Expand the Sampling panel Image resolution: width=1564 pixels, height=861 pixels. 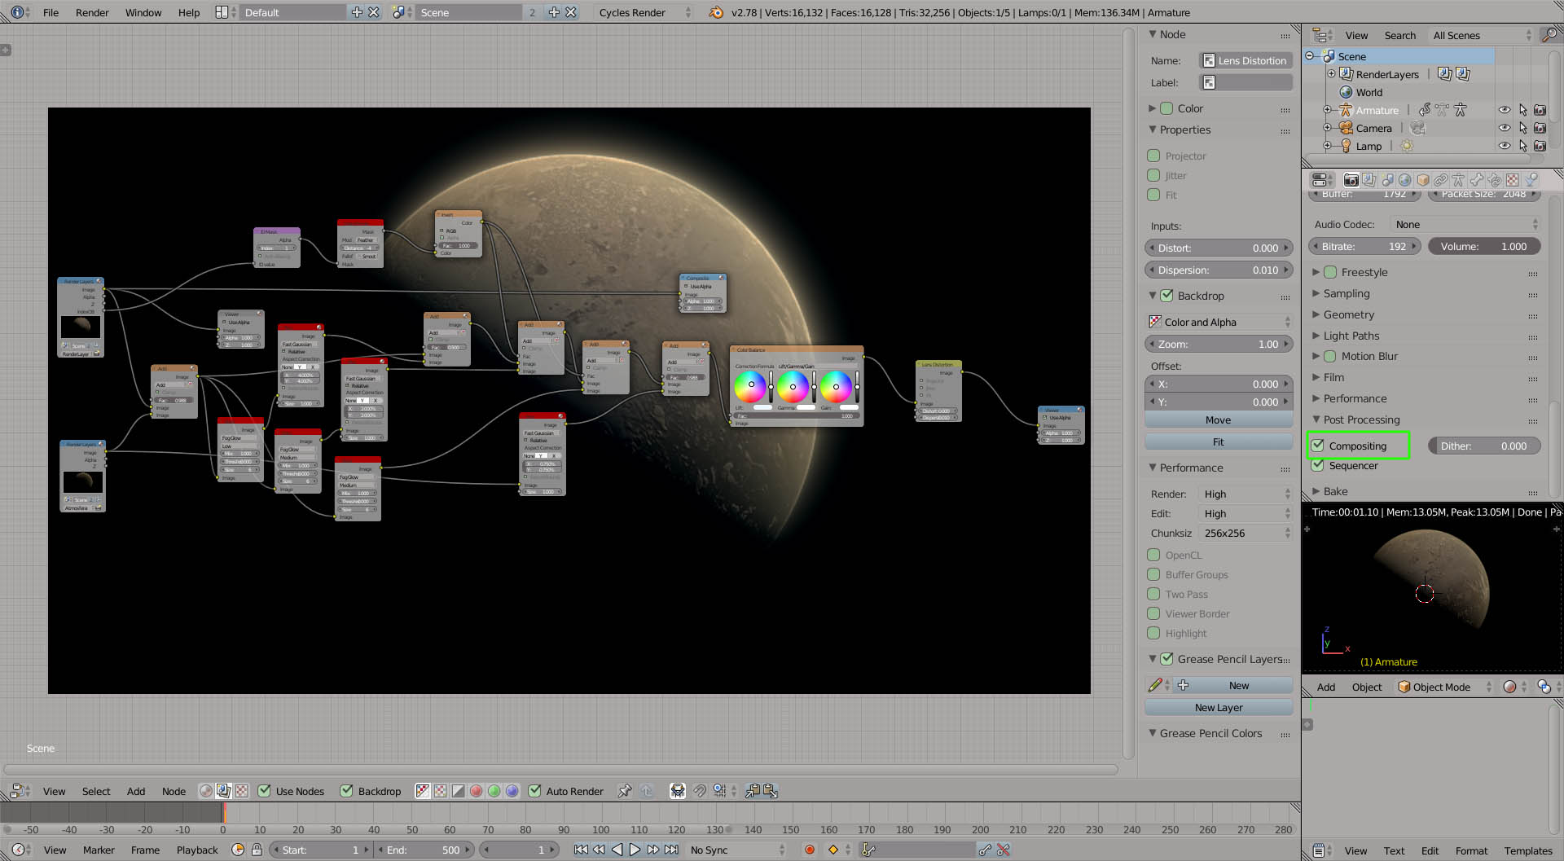(1346, 293)
